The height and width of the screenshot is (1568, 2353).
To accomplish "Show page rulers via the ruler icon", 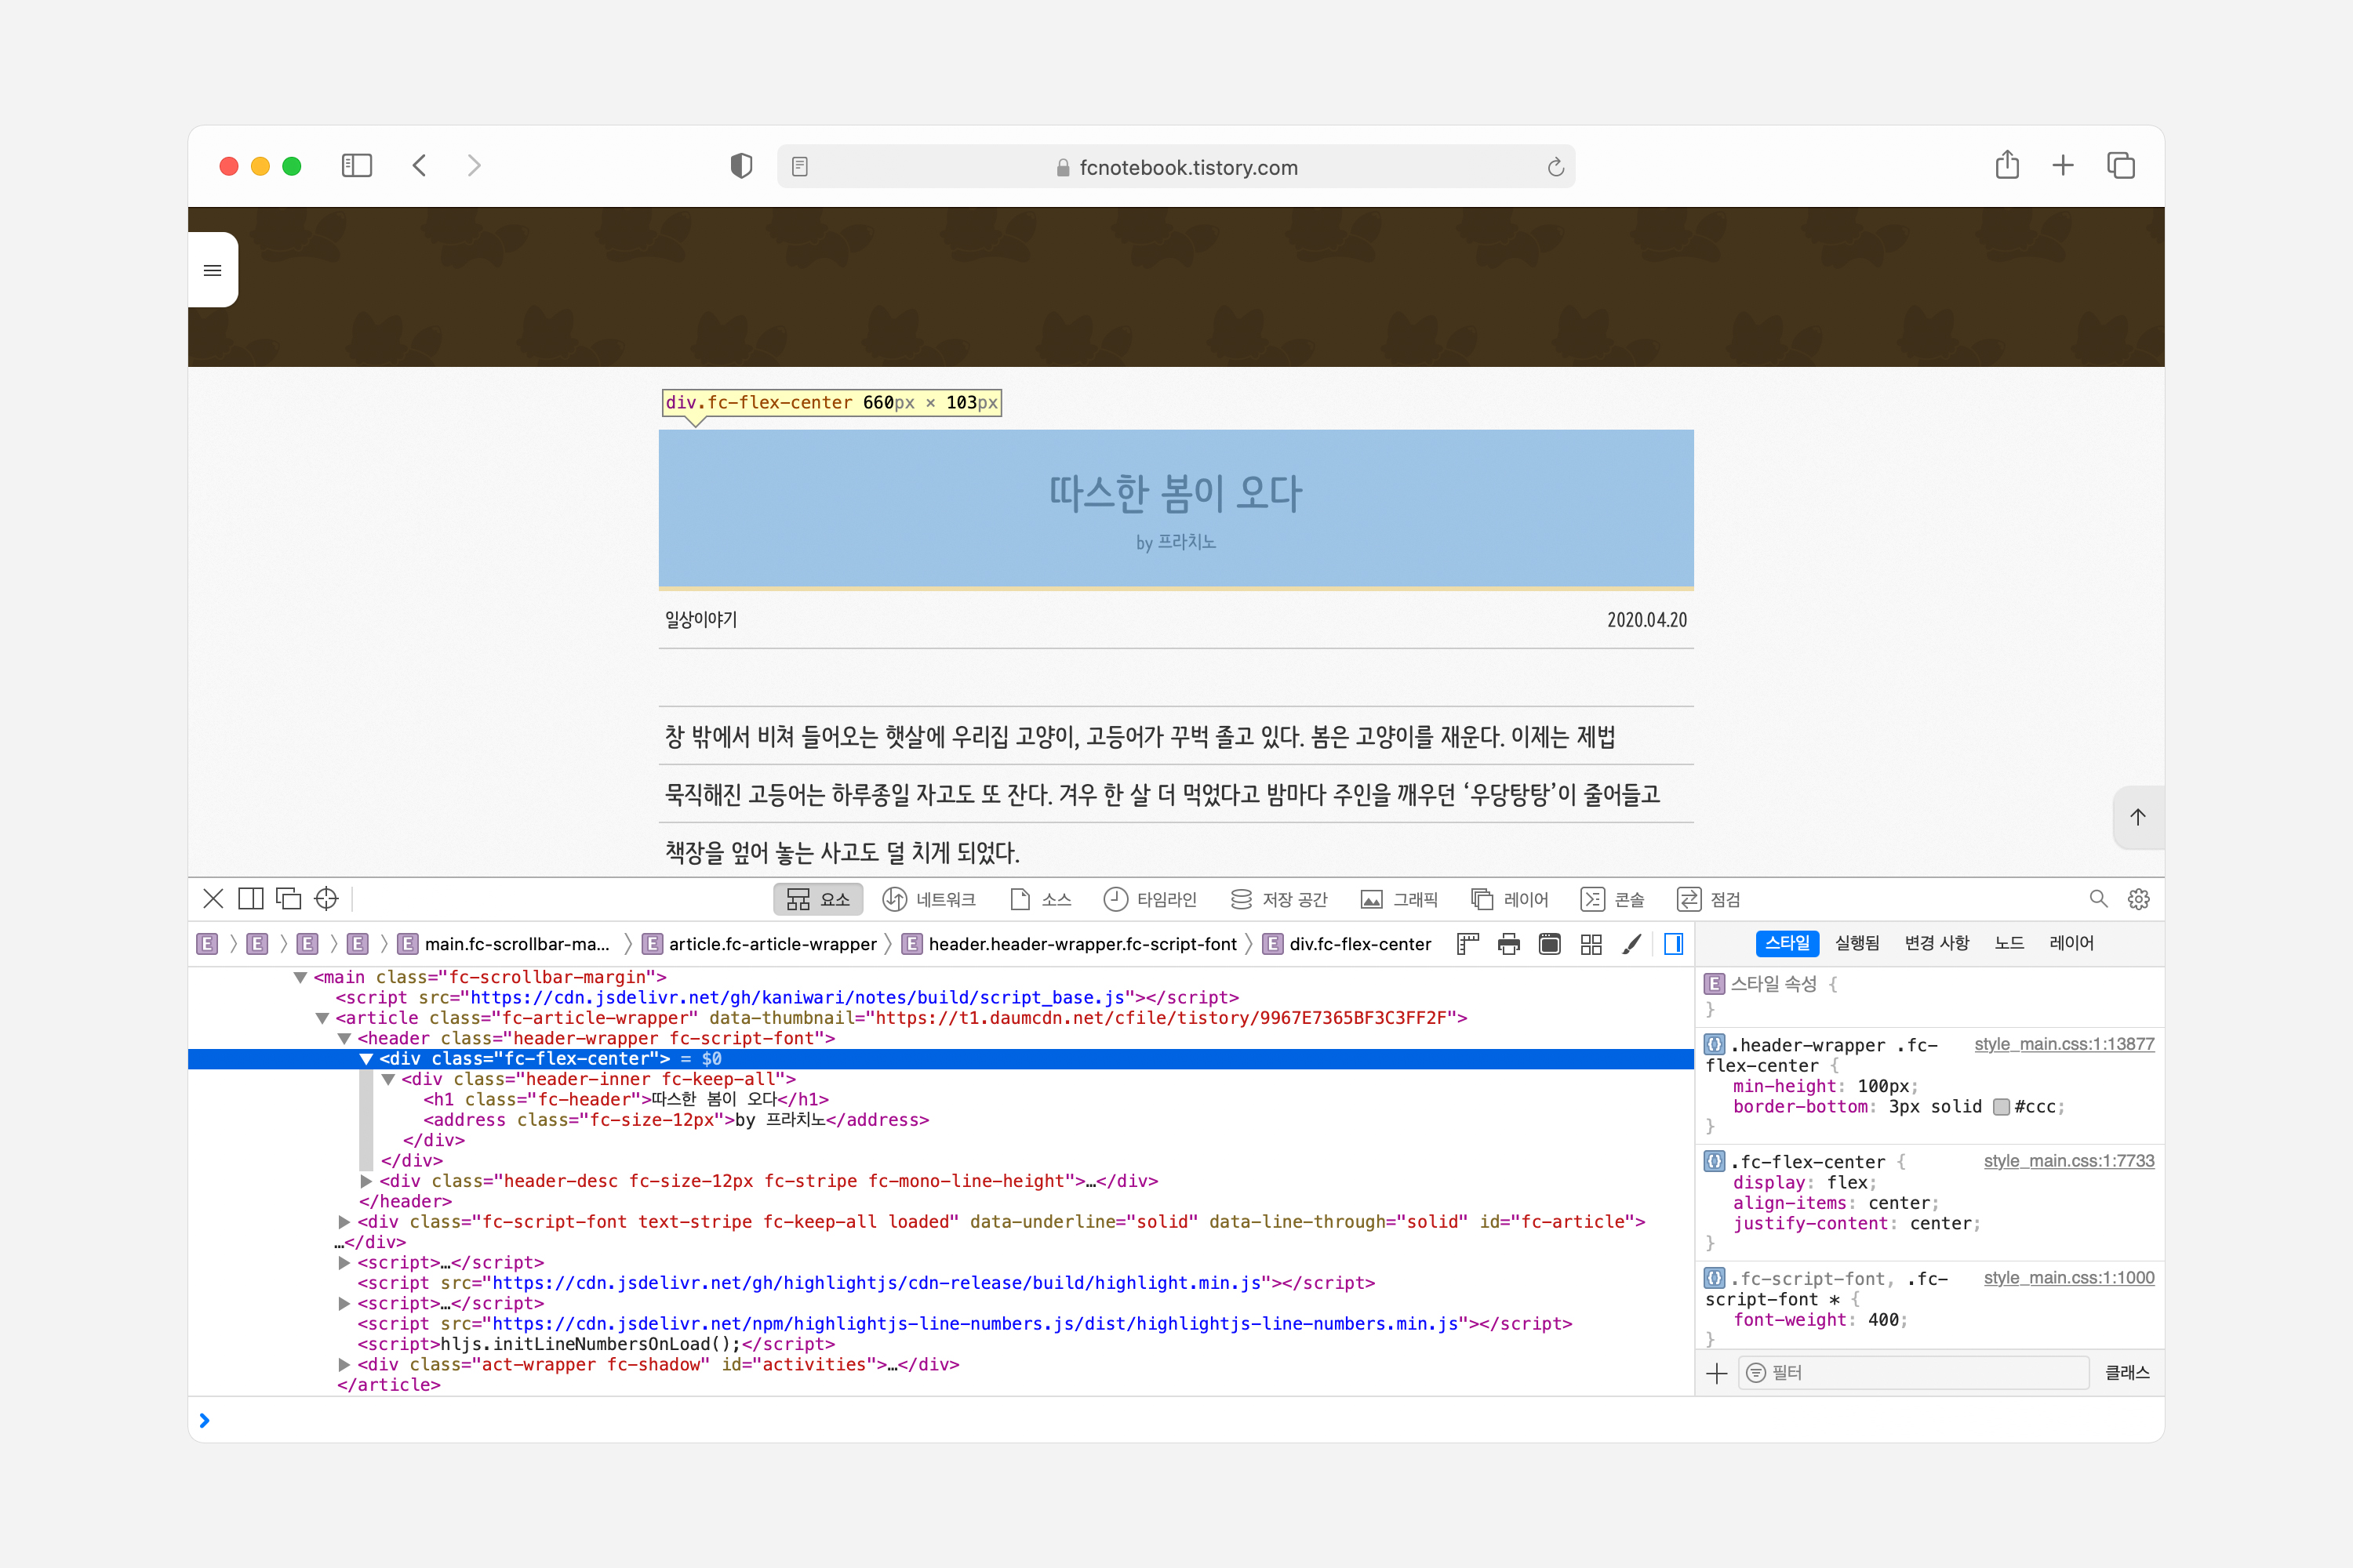I will [x=1467, y=943].
